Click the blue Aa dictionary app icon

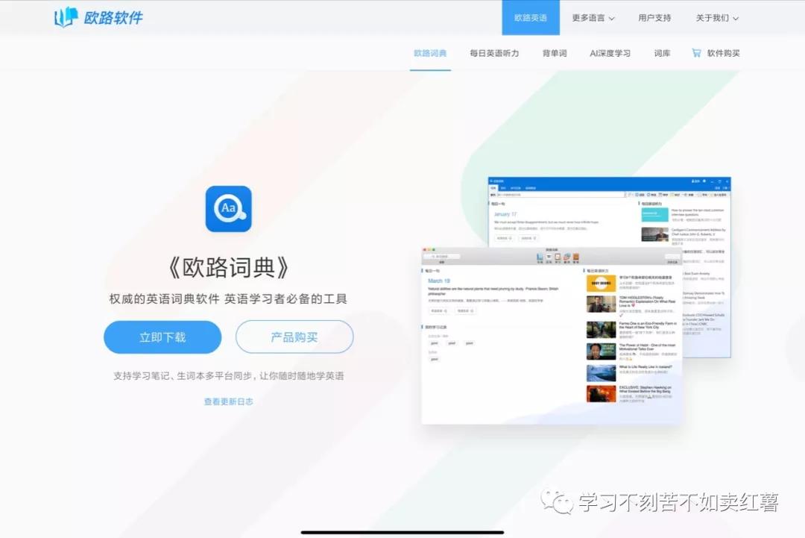[228, 209]
